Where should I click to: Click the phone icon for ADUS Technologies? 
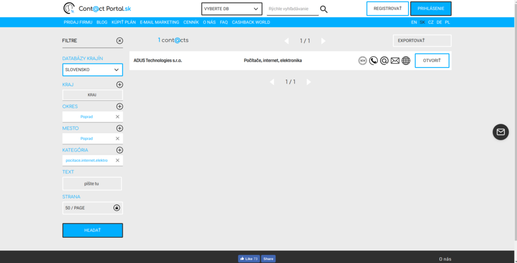pyautogui.click(x=373, y=60)
